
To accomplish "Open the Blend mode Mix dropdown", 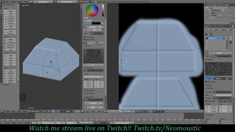I will point(97,33).
